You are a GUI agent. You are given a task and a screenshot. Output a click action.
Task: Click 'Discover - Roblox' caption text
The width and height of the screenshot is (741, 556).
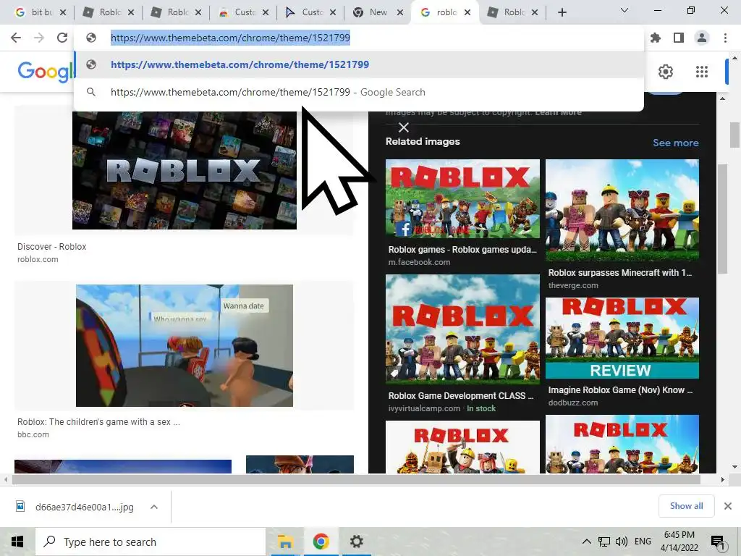(52, 247)
